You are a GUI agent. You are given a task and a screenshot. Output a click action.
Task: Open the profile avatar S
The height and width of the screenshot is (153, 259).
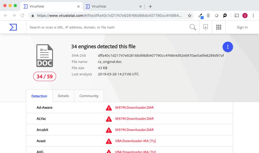tap(245, 15)
